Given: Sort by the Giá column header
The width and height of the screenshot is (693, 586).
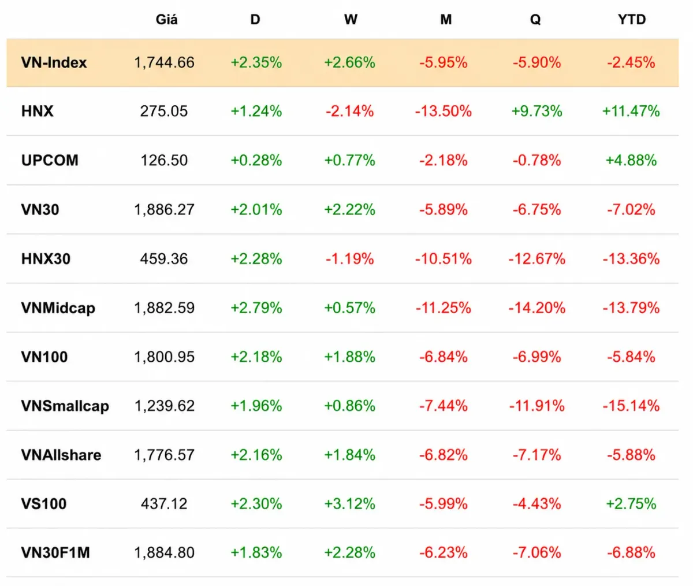Looking at the screenshot, I should (166, 19).
